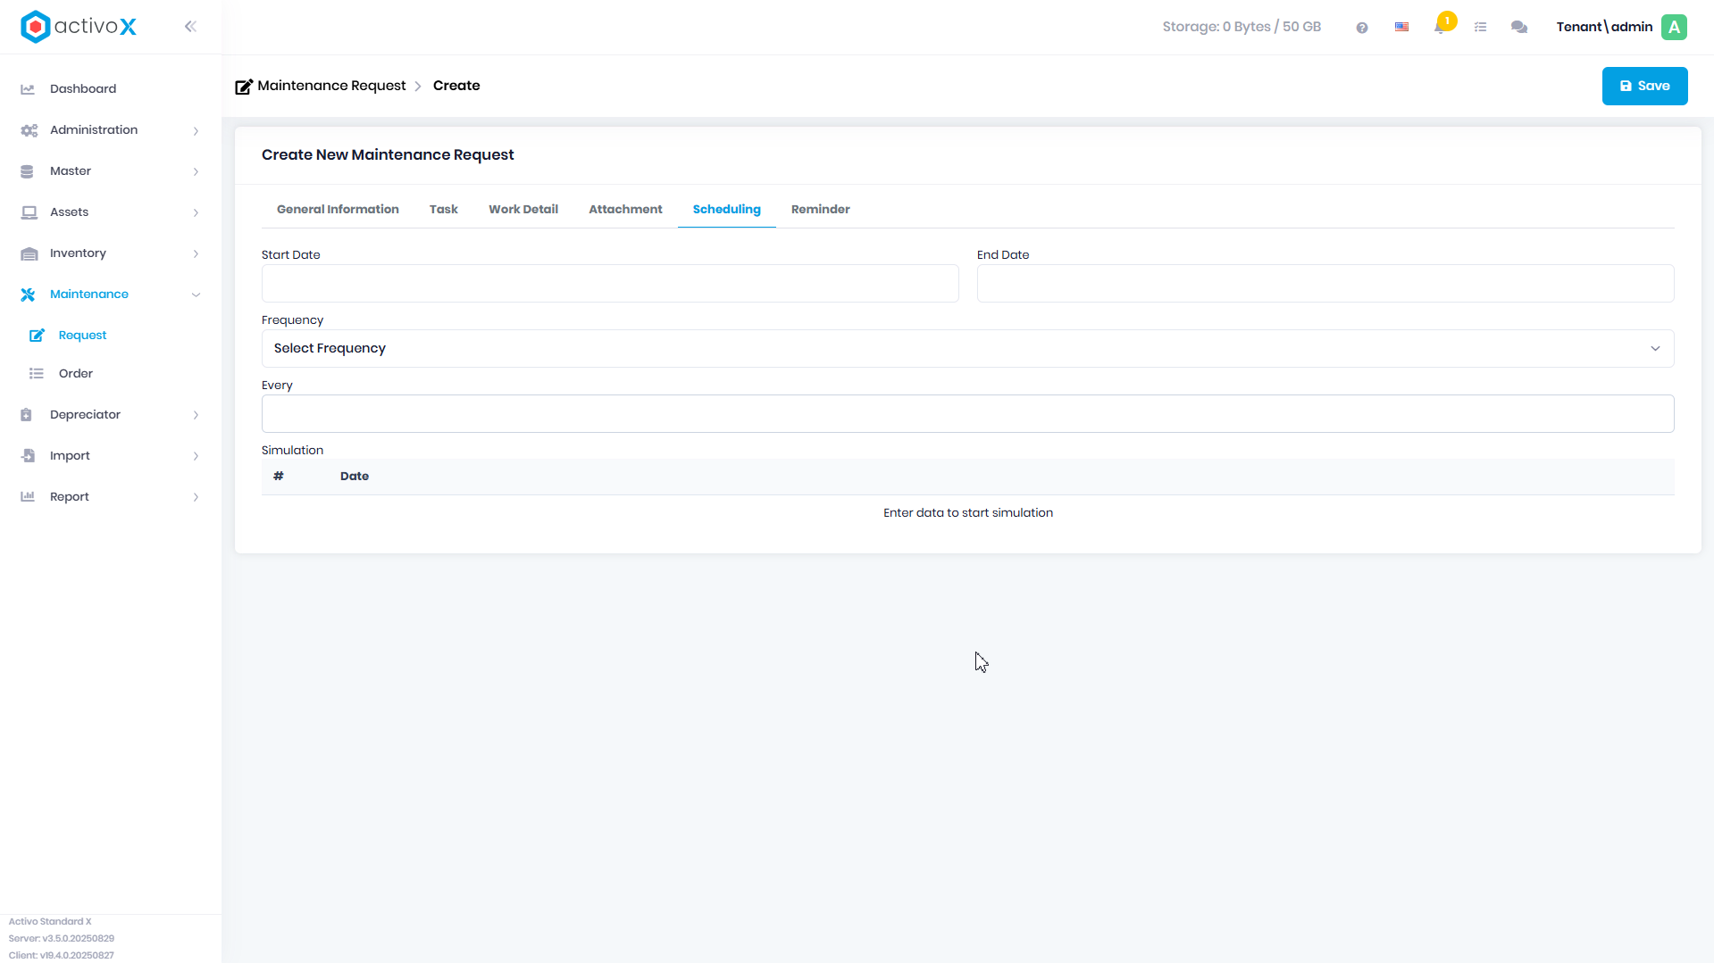Switch to the General Information tab
Screen dimensions: 1714x963
[338, 209]
